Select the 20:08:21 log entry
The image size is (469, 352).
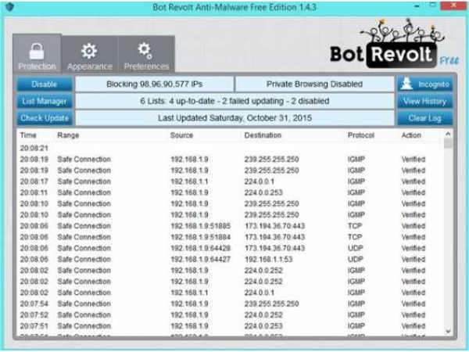[231, 148]
